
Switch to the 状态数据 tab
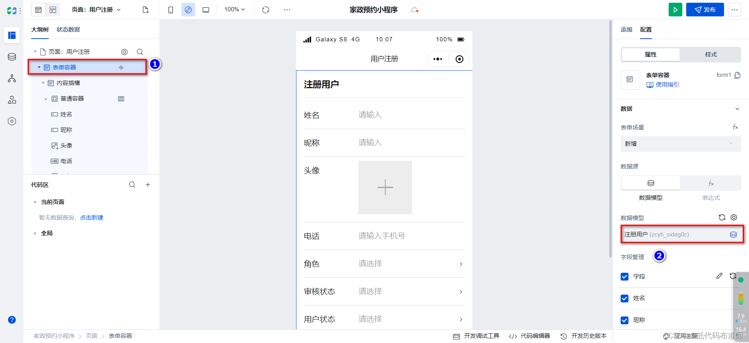tap(68, 30)
